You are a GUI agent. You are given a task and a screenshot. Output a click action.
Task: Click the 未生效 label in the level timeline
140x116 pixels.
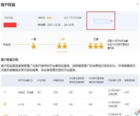7,45
